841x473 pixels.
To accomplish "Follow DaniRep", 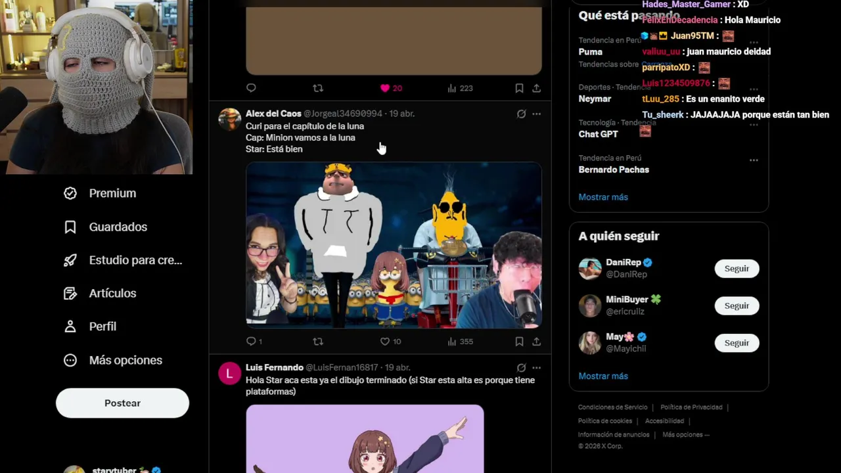I will coord(737,269).
